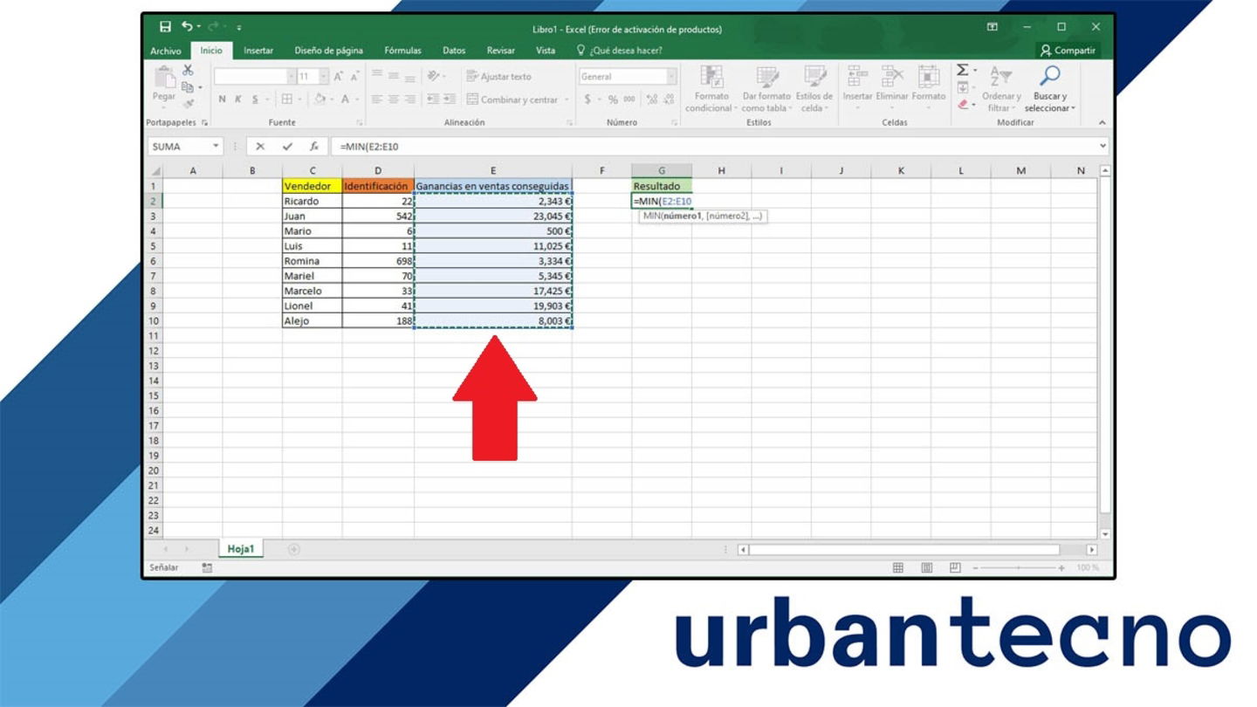Viewport: 1257px width, 707px height.
Task: Click the Cut scissors icon
Action: coord(188,71)
